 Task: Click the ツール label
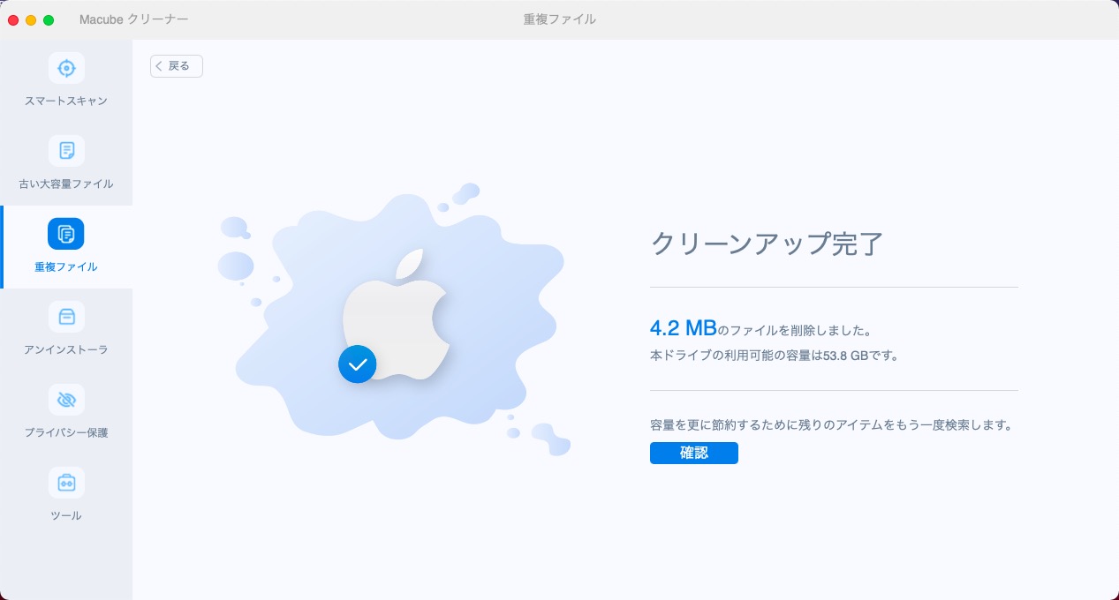[x=66, y=515]
